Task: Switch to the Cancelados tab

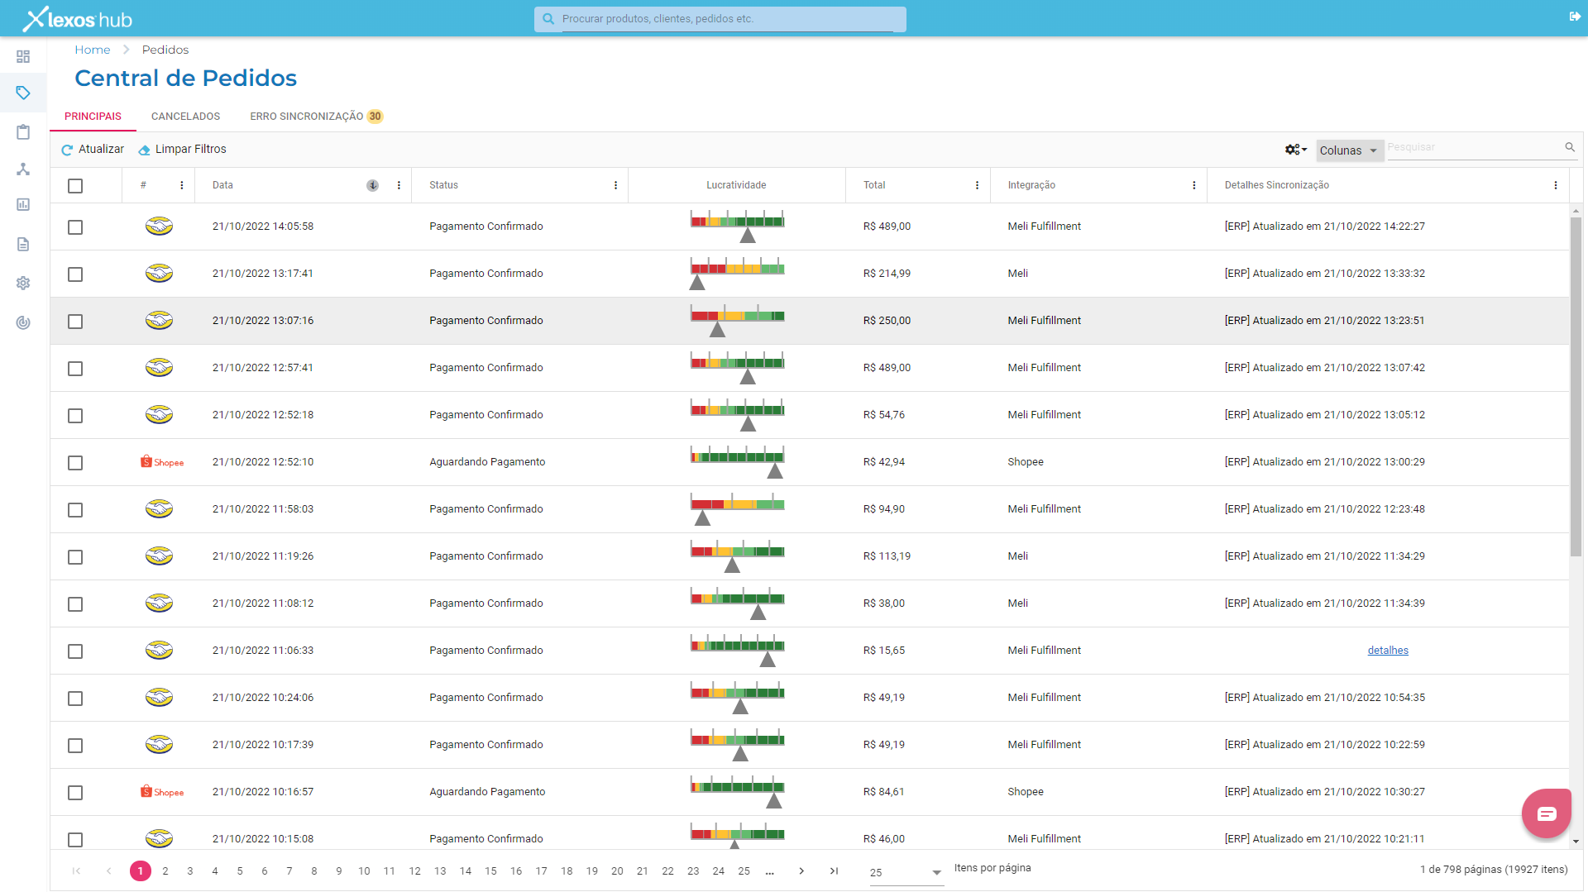Action: (185, 117)
